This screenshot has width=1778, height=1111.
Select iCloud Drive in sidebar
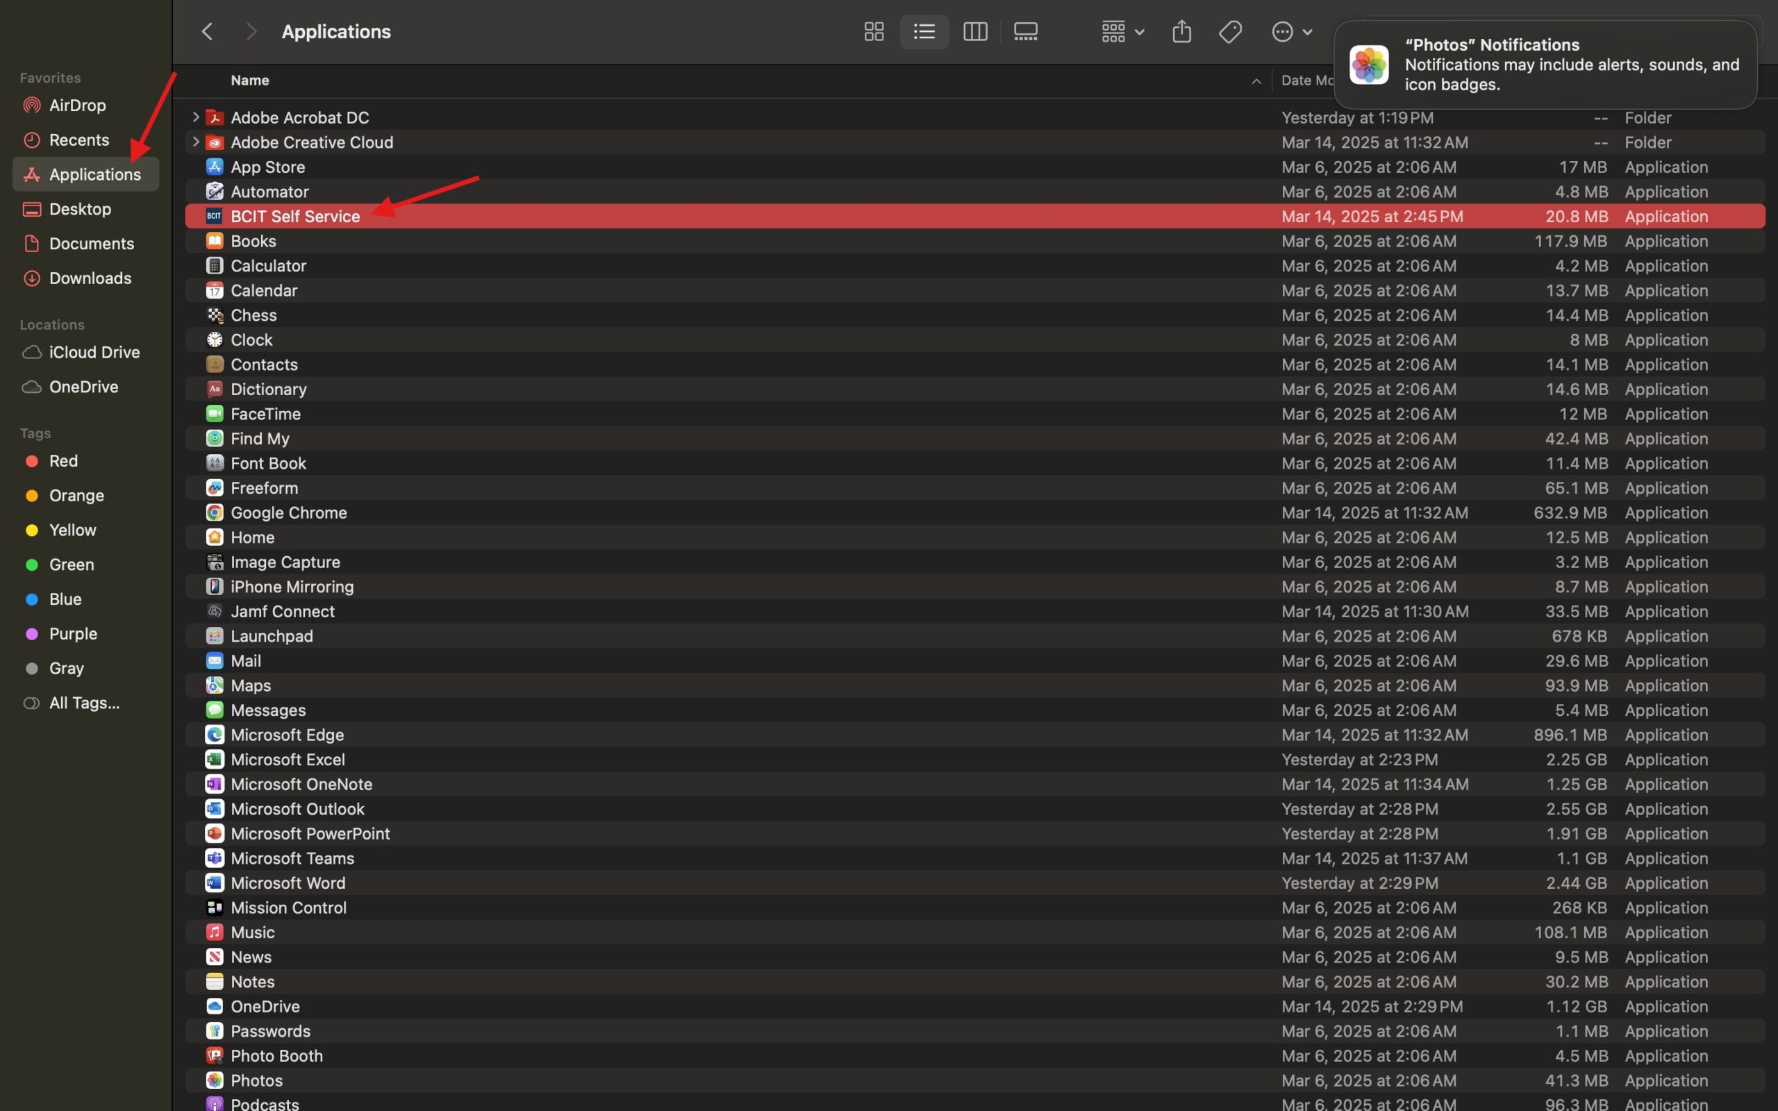coord(93,352)
